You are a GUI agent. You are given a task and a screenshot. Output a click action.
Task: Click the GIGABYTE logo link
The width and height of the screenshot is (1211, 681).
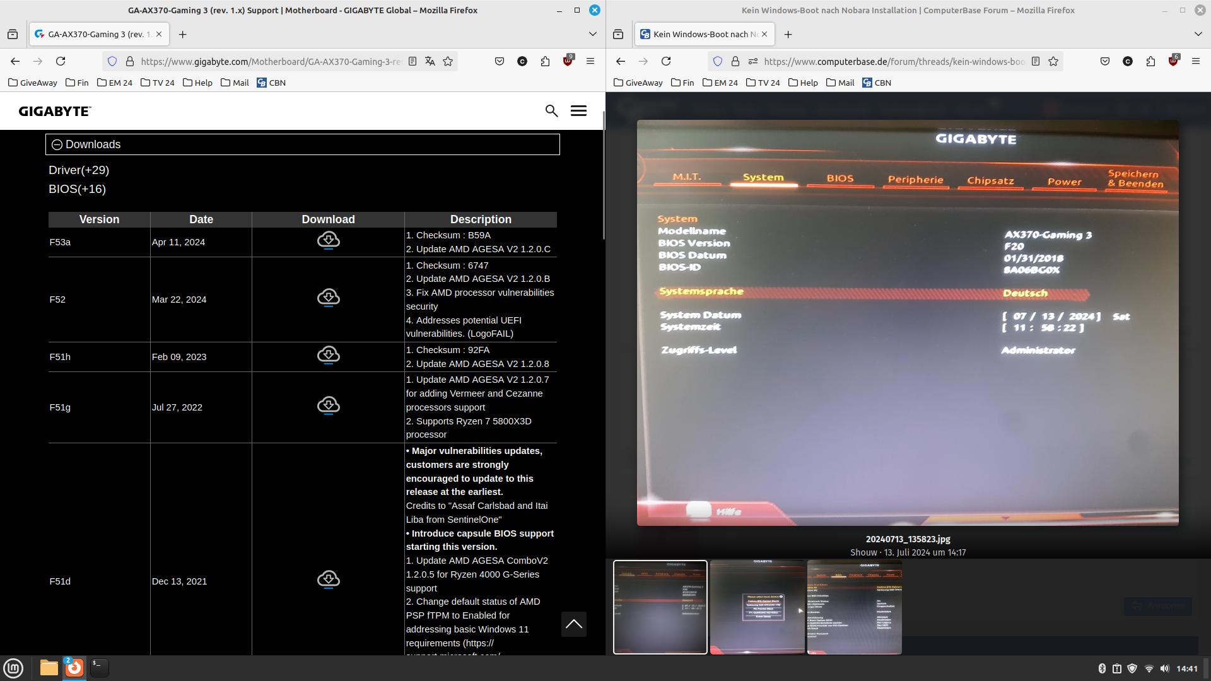[55, 111]
